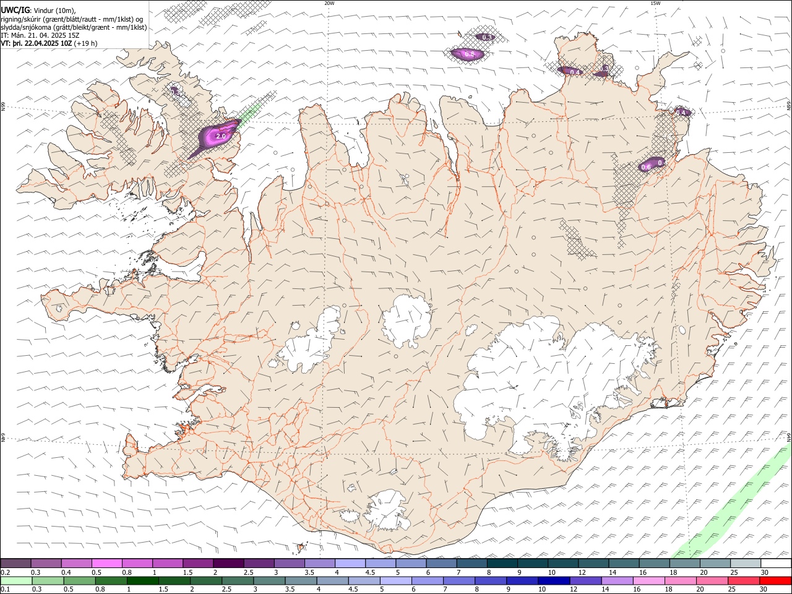Click darkest green rain swatch between 1 and 1.5
This screenshot has width=792, height=594.
143,580
